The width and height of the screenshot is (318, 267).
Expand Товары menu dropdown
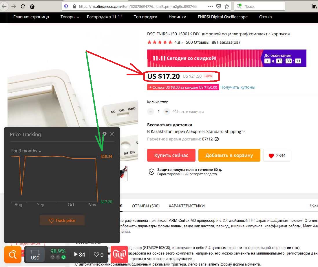tap(70, 17)
